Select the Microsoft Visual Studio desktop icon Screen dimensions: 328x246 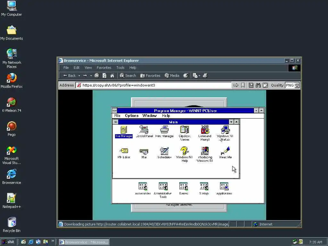point(12,155)
